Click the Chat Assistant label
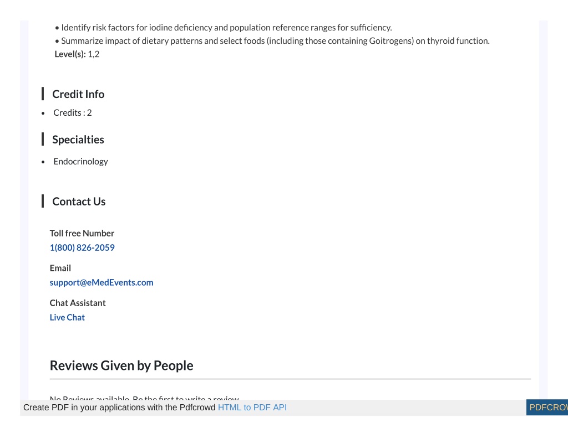Image resolution: width=568 pixels, height=438 pixels. coord(78,303)
